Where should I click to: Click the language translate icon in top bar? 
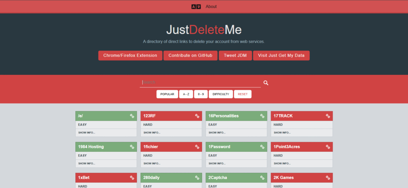point(196,7)
